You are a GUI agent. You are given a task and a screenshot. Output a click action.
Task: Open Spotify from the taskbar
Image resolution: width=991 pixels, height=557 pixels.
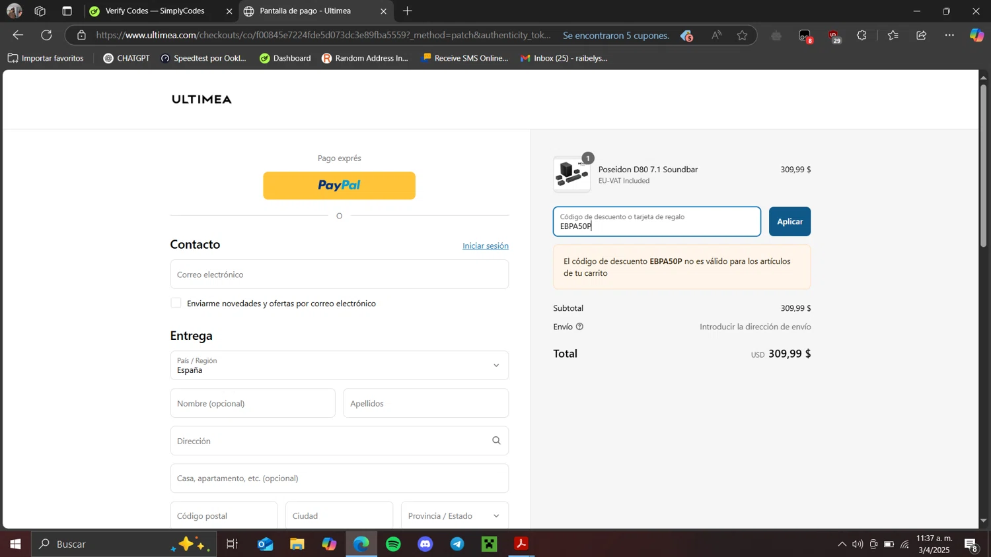(x=394, y=544)
